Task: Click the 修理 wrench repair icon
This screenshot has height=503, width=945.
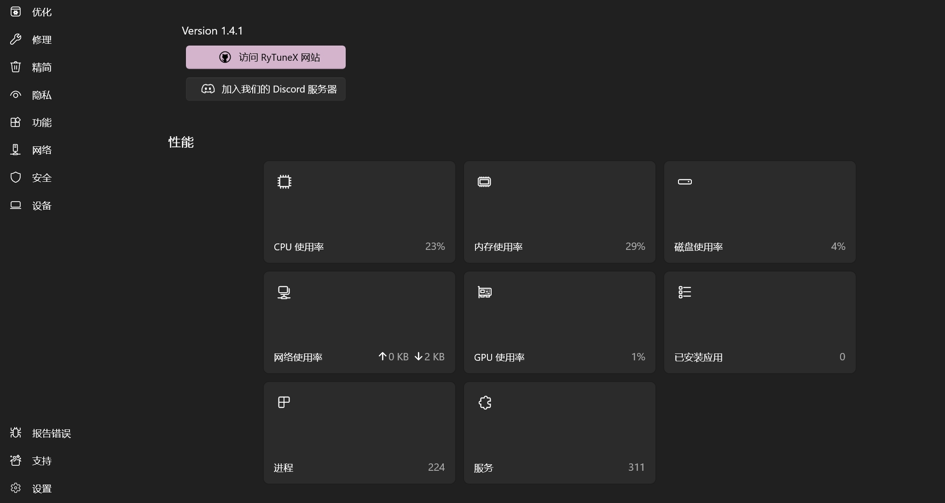Action: [16, 39]
